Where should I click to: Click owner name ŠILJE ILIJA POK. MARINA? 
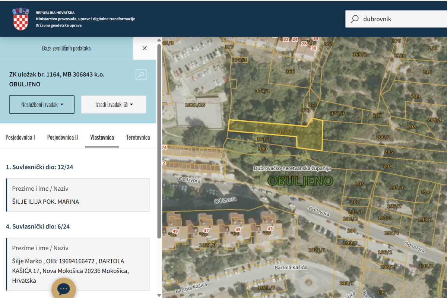(45, 202)
